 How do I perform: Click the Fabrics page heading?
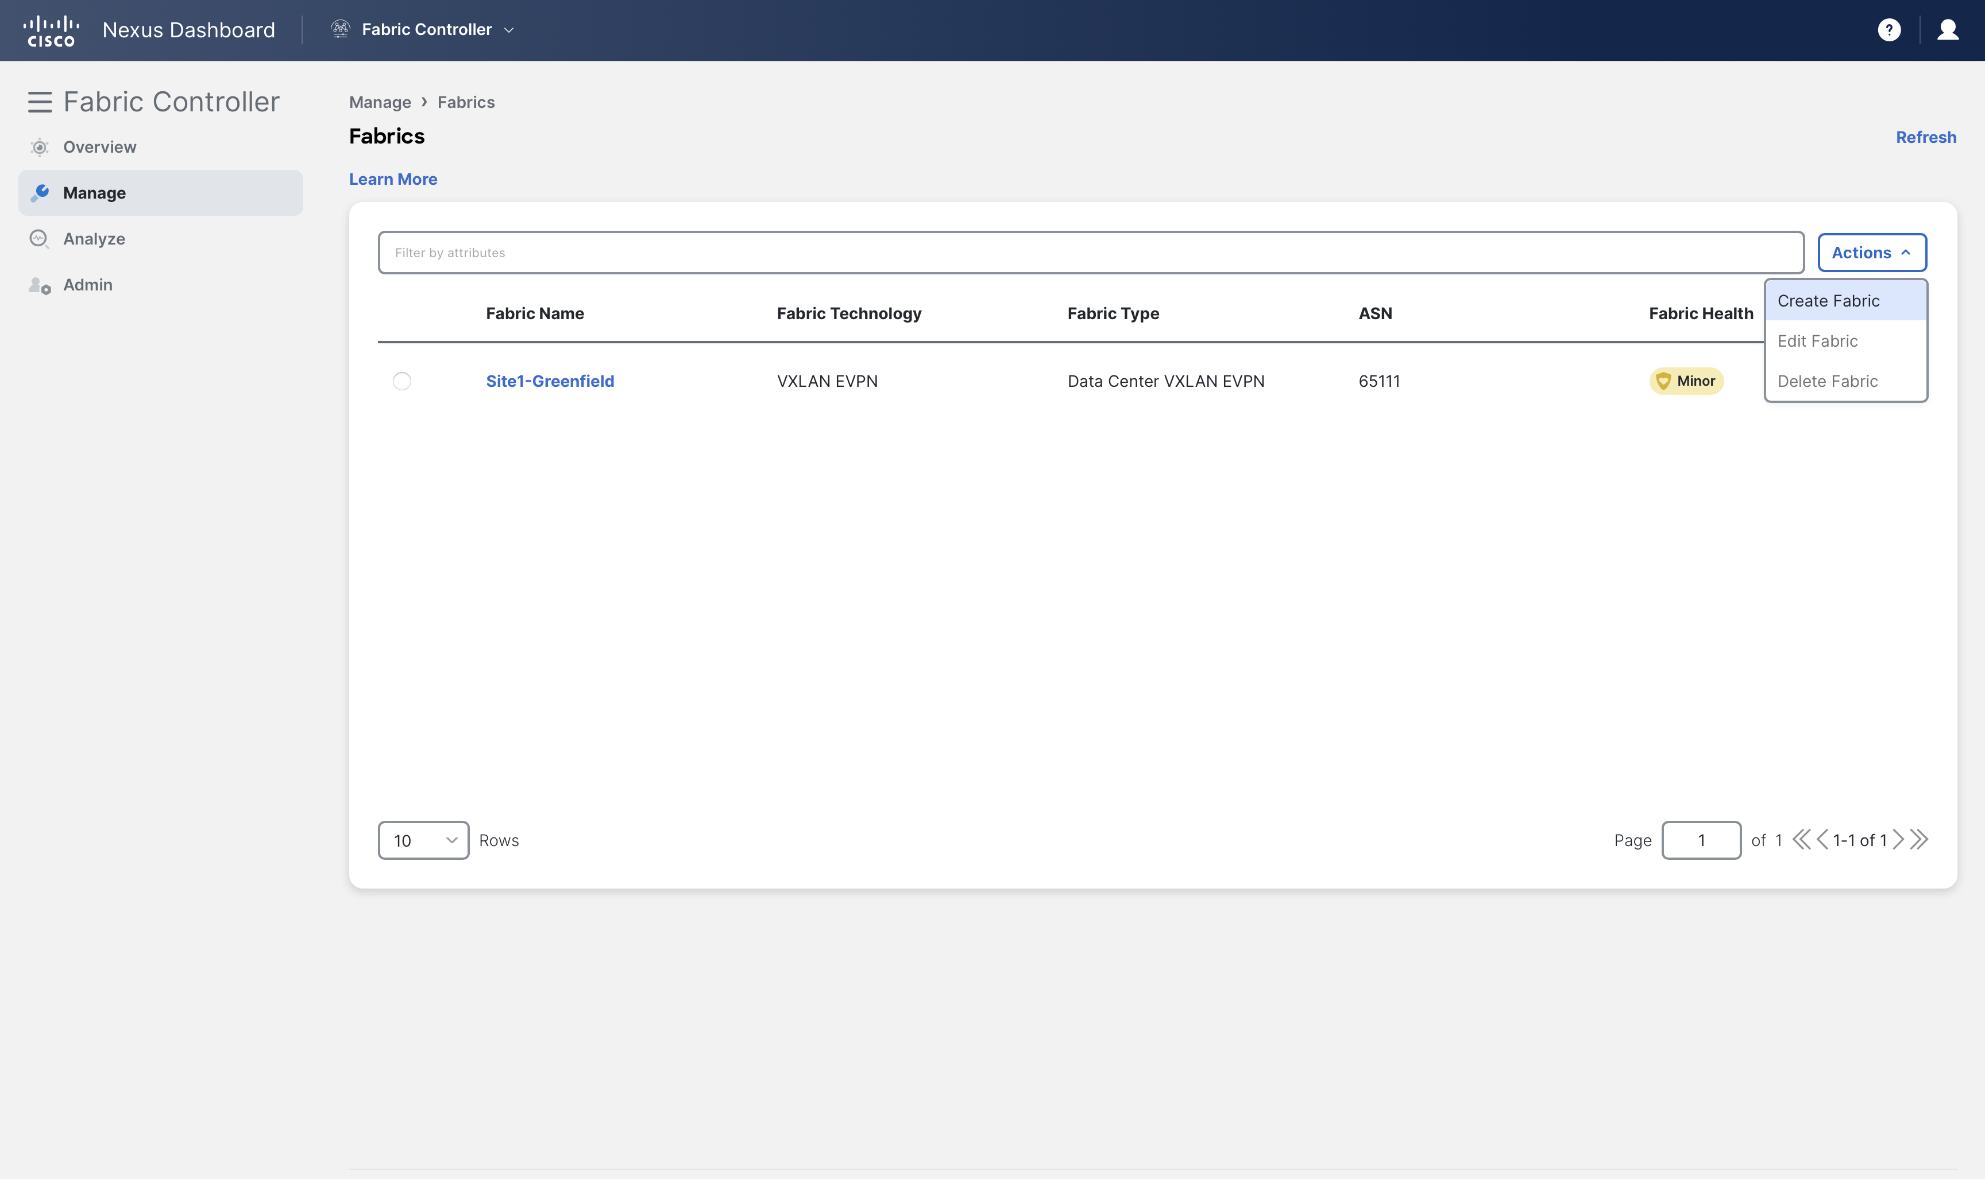[387, 137]
